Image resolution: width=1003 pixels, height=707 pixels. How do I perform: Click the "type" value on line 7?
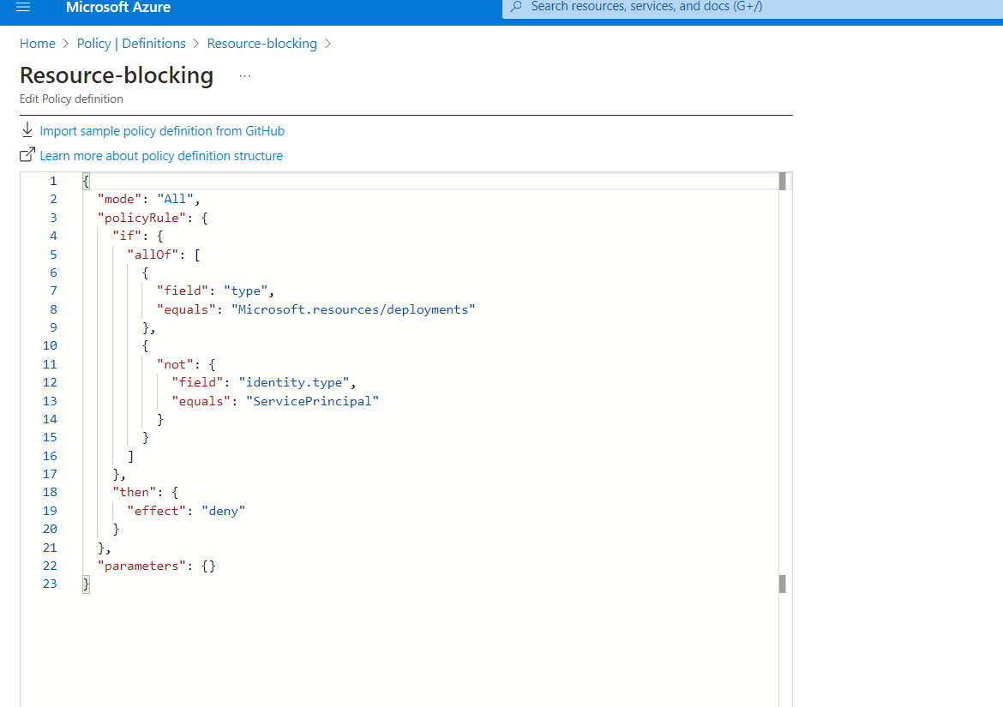click(x=246, y=291)
